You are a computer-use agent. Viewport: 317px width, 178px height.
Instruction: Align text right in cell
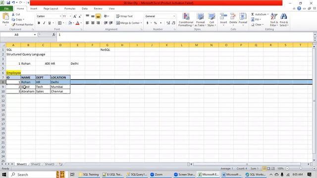pos(98,23)
